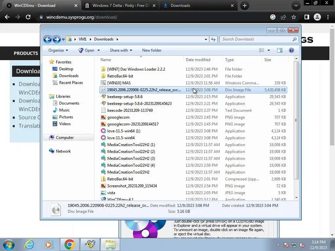This screenshot has width=335, height=251.
Task: Open Windows Media Player from taskbar
Action: point(49,244)
